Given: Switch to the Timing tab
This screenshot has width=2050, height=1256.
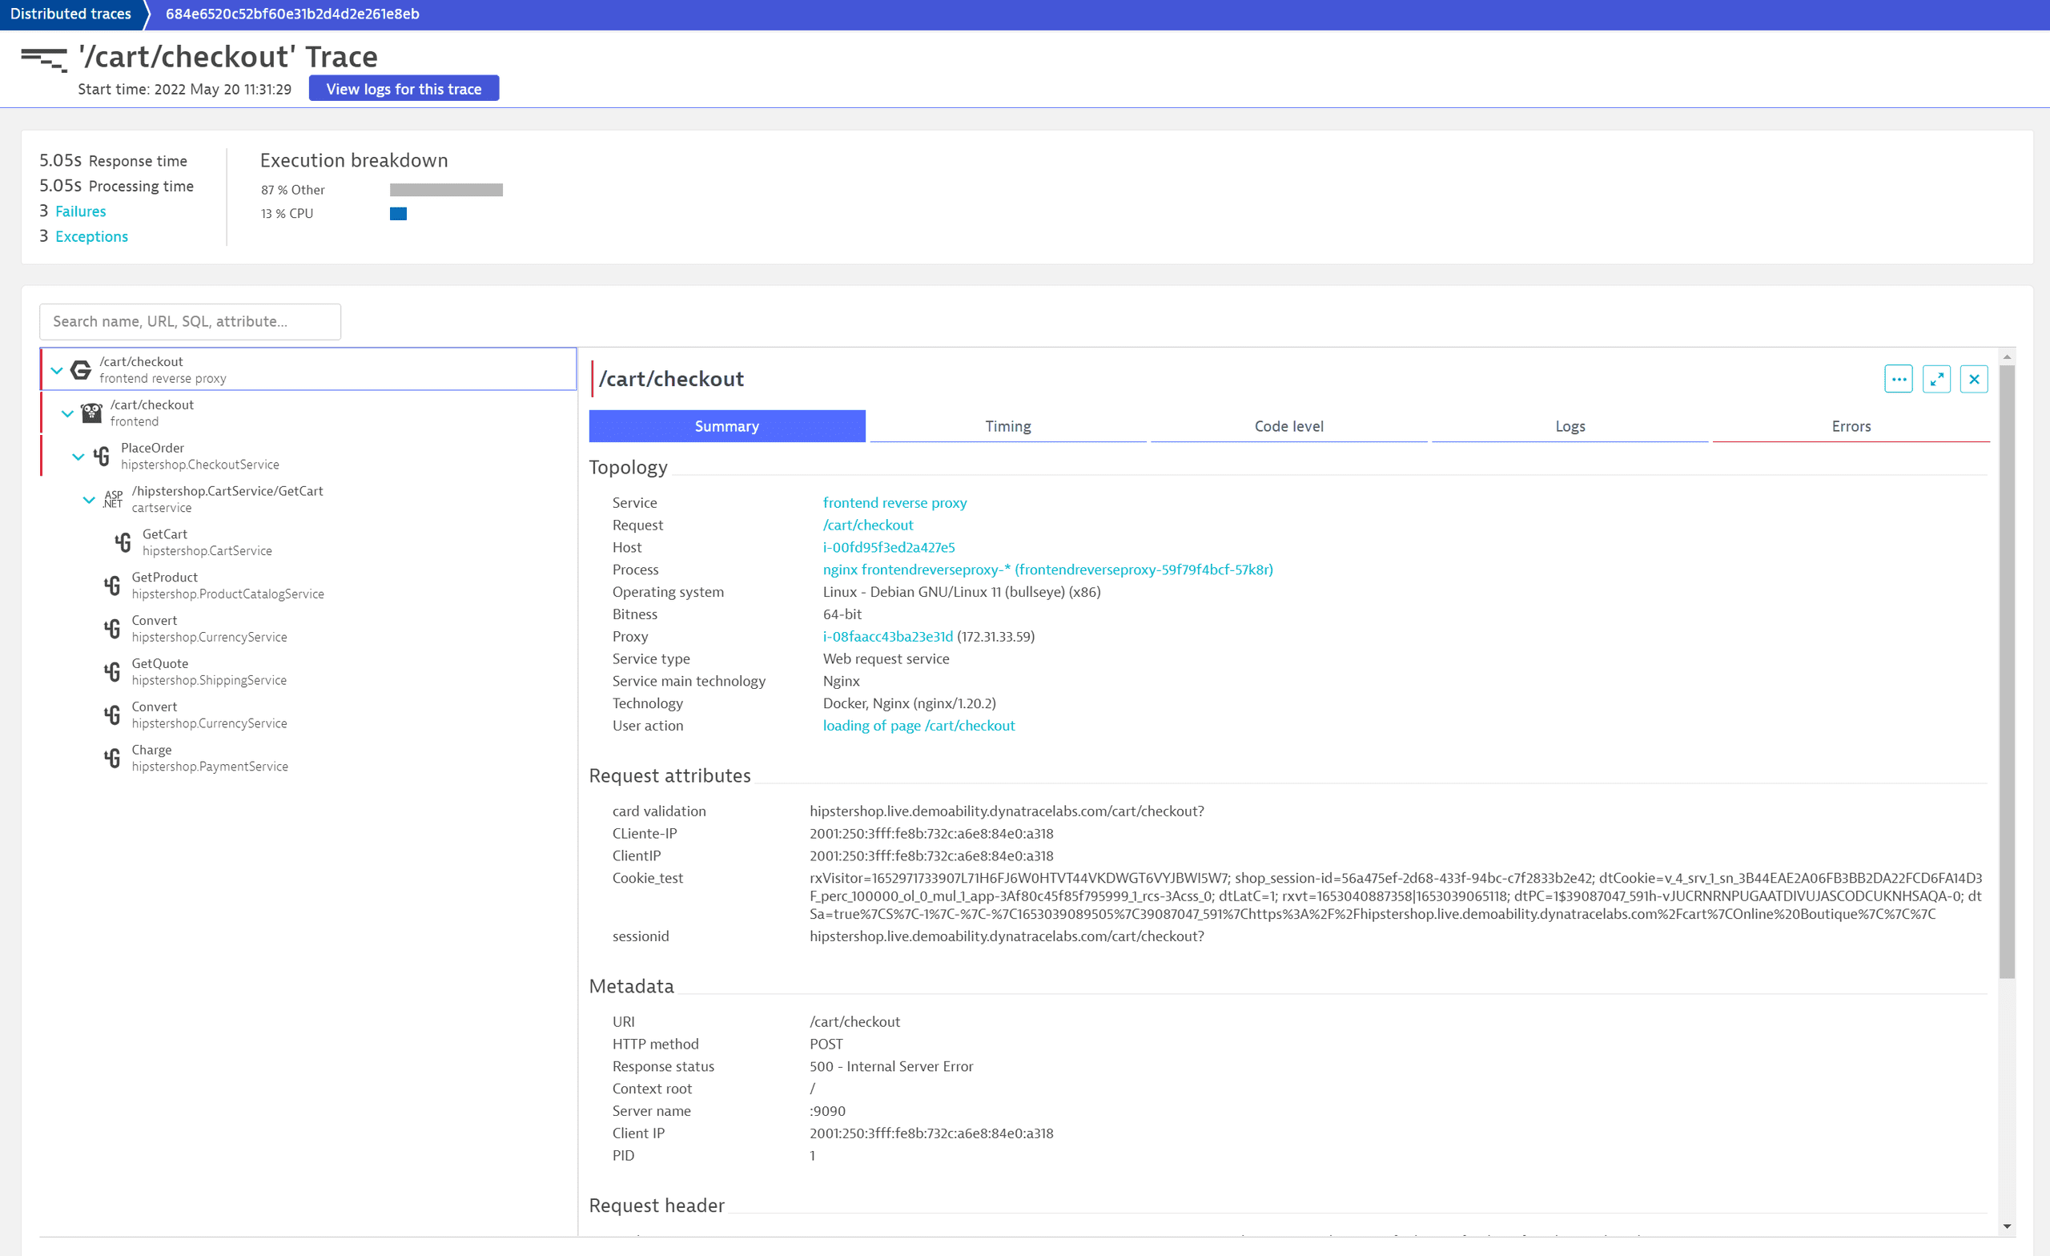Looking at the screenshot, I should 1007,425.
